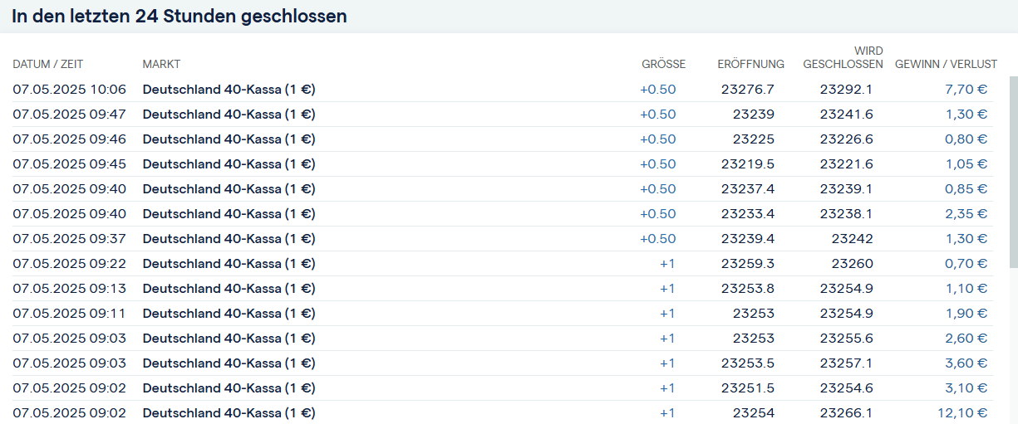Sort by WIRD GESCHLOSSEN column header
The width and height of the screenshot is (1018, 424).
click(x=843, y=58)
